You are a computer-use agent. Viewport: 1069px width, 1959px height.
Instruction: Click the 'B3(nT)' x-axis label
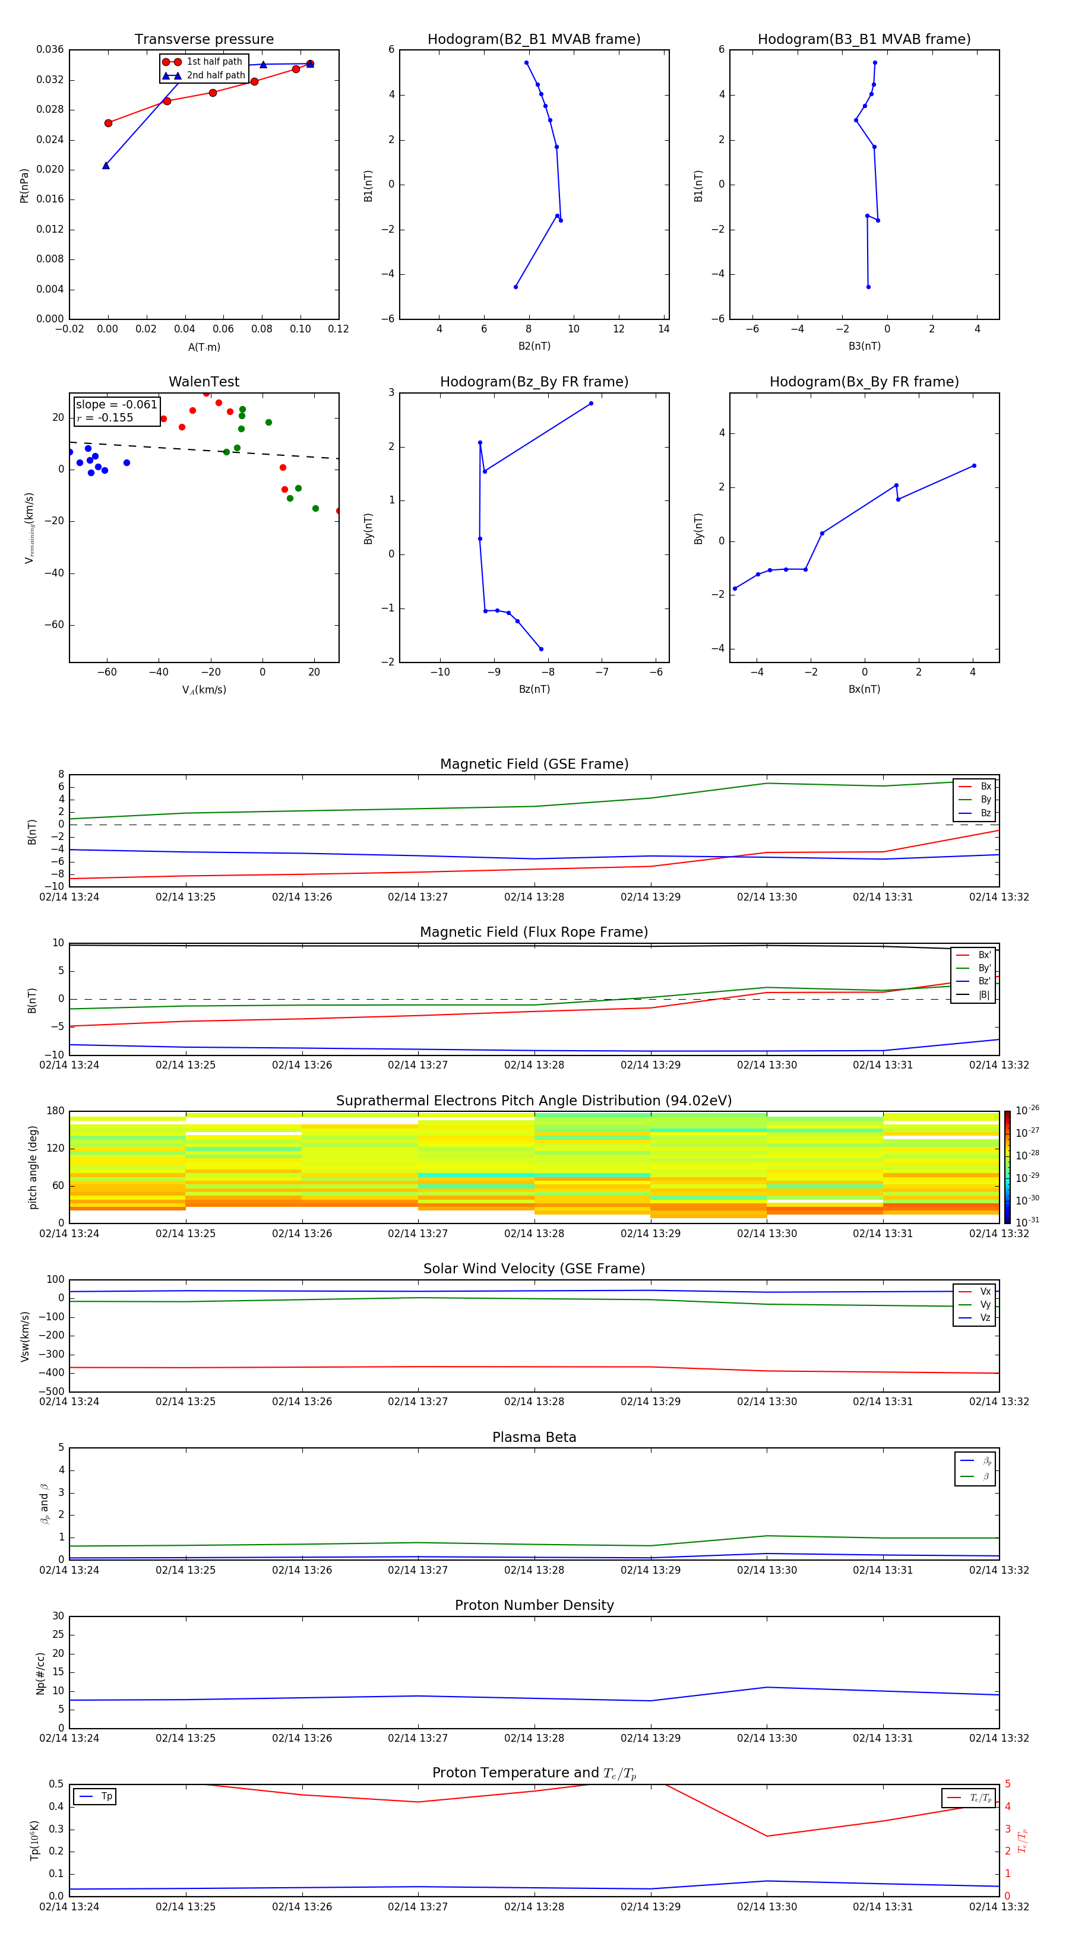click(x=864, y=347)
